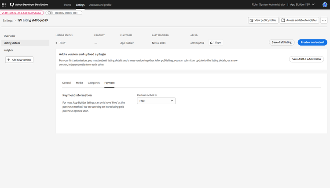Click the App Builder platform value
Screen dimensions: 330x188
pos(127,43)
